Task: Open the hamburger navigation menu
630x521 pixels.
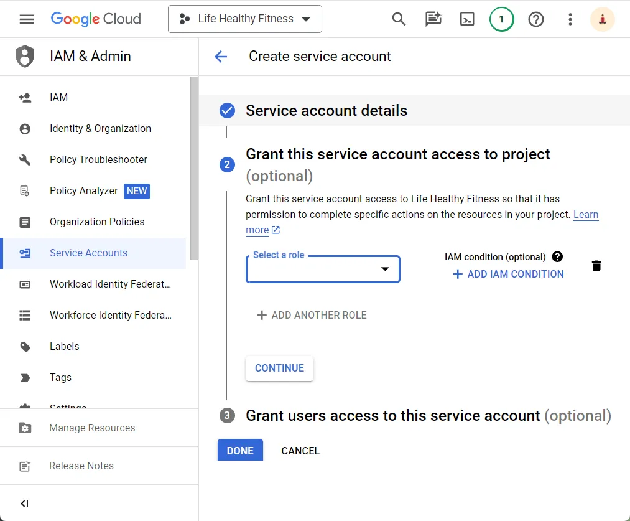Action: point(26,19)
